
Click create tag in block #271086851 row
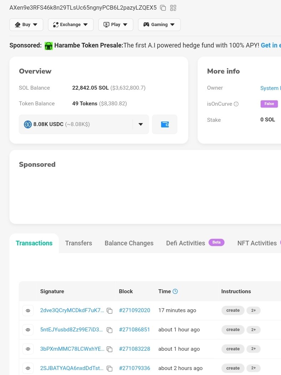(x=233, y=330)
